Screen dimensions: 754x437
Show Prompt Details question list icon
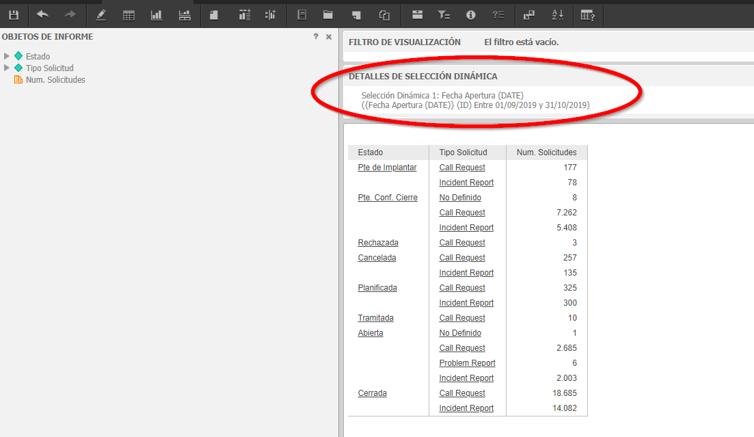tap(498, 16)
